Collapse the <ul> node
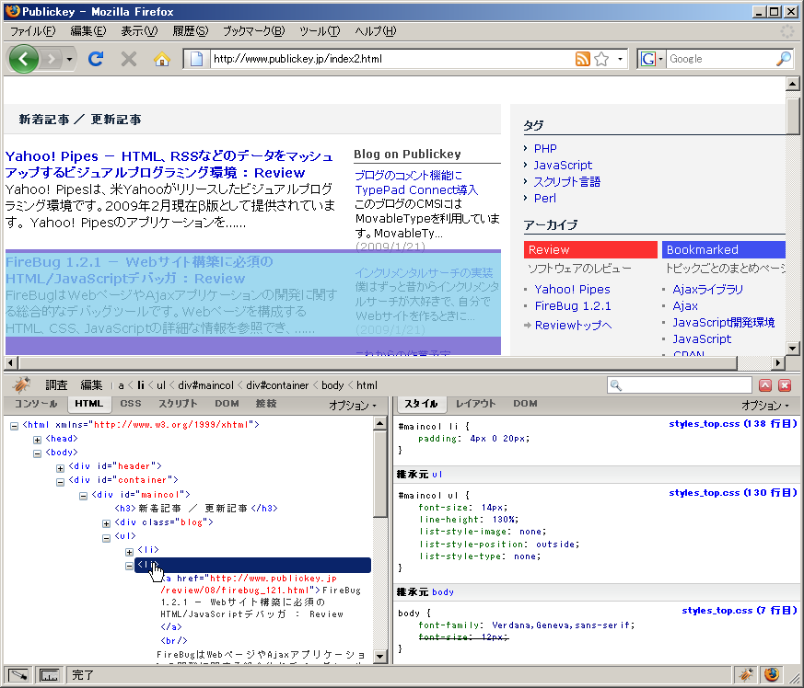This screenshot has width=804, height=688. (106, 538)
